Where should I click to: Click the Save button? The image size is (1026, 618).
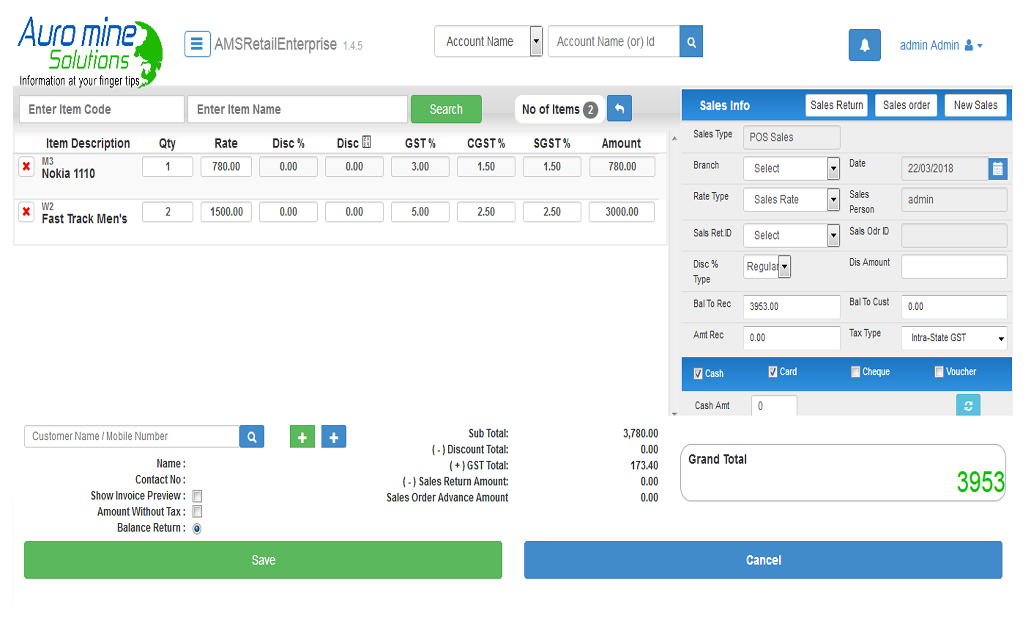click(x=262, y=560)
